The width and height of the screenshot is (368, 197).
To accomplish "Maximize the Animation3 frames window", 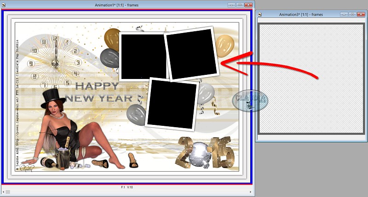I will (x=352, y=15).
